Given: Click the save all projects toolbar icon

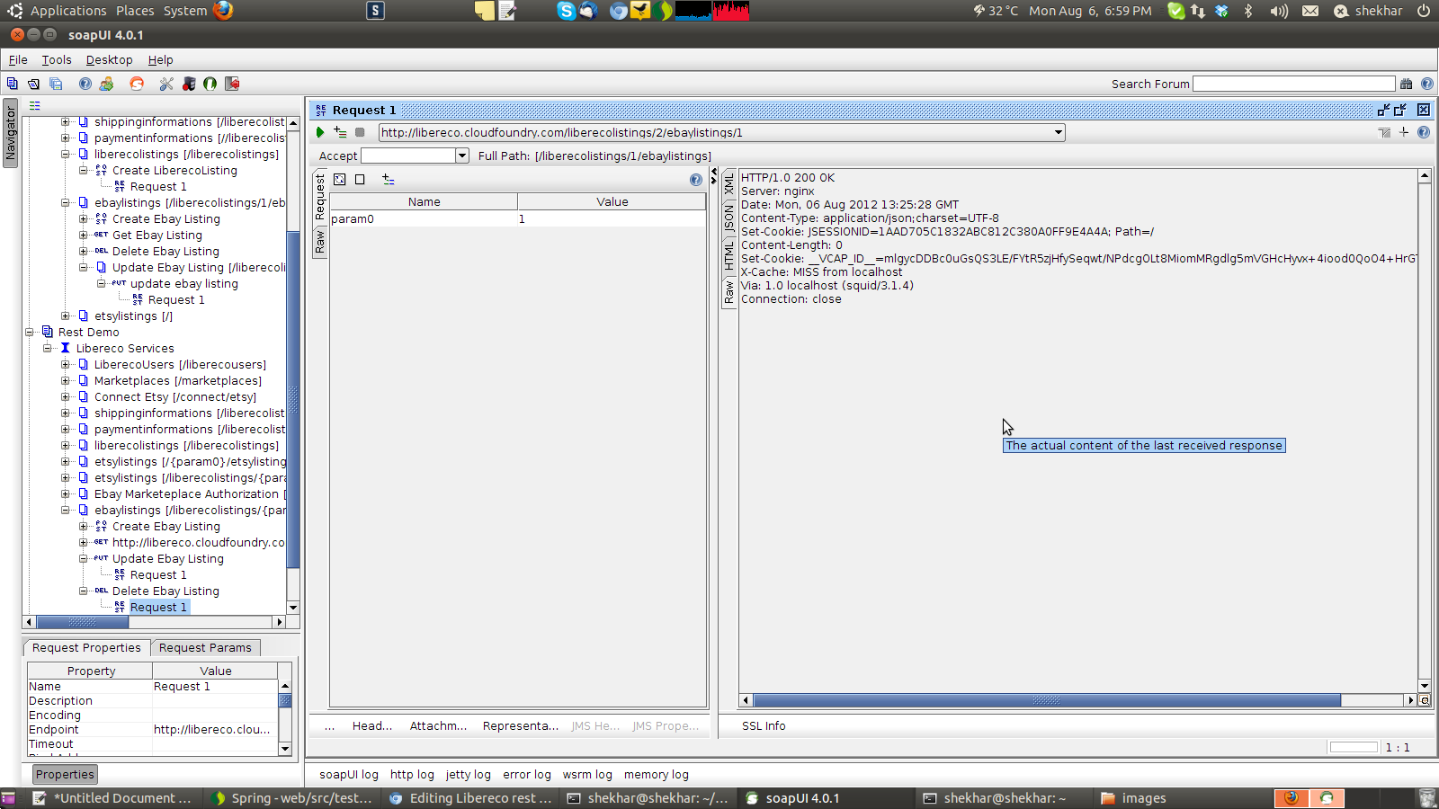Looking at the screenshot, I should (x=56, y=84).
